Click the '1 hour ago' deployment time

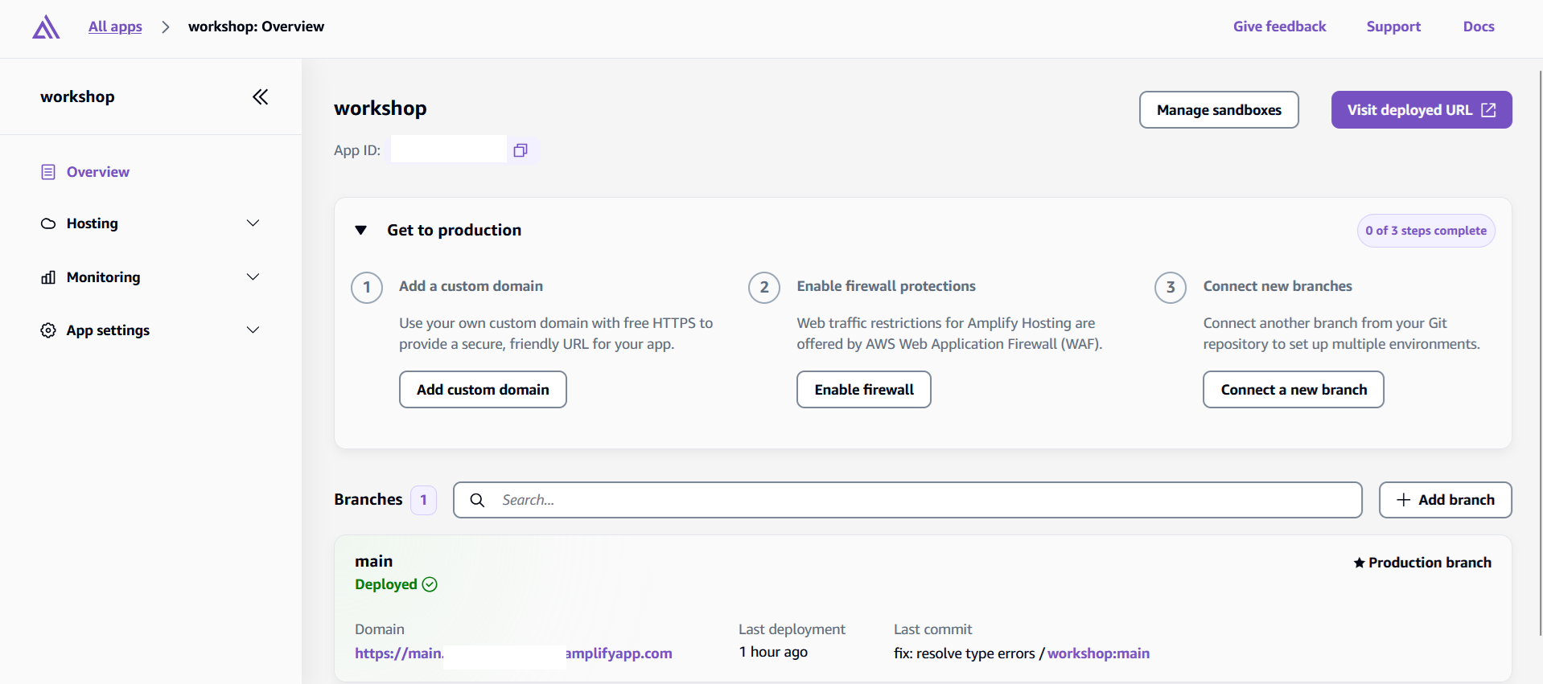(773, 652)
